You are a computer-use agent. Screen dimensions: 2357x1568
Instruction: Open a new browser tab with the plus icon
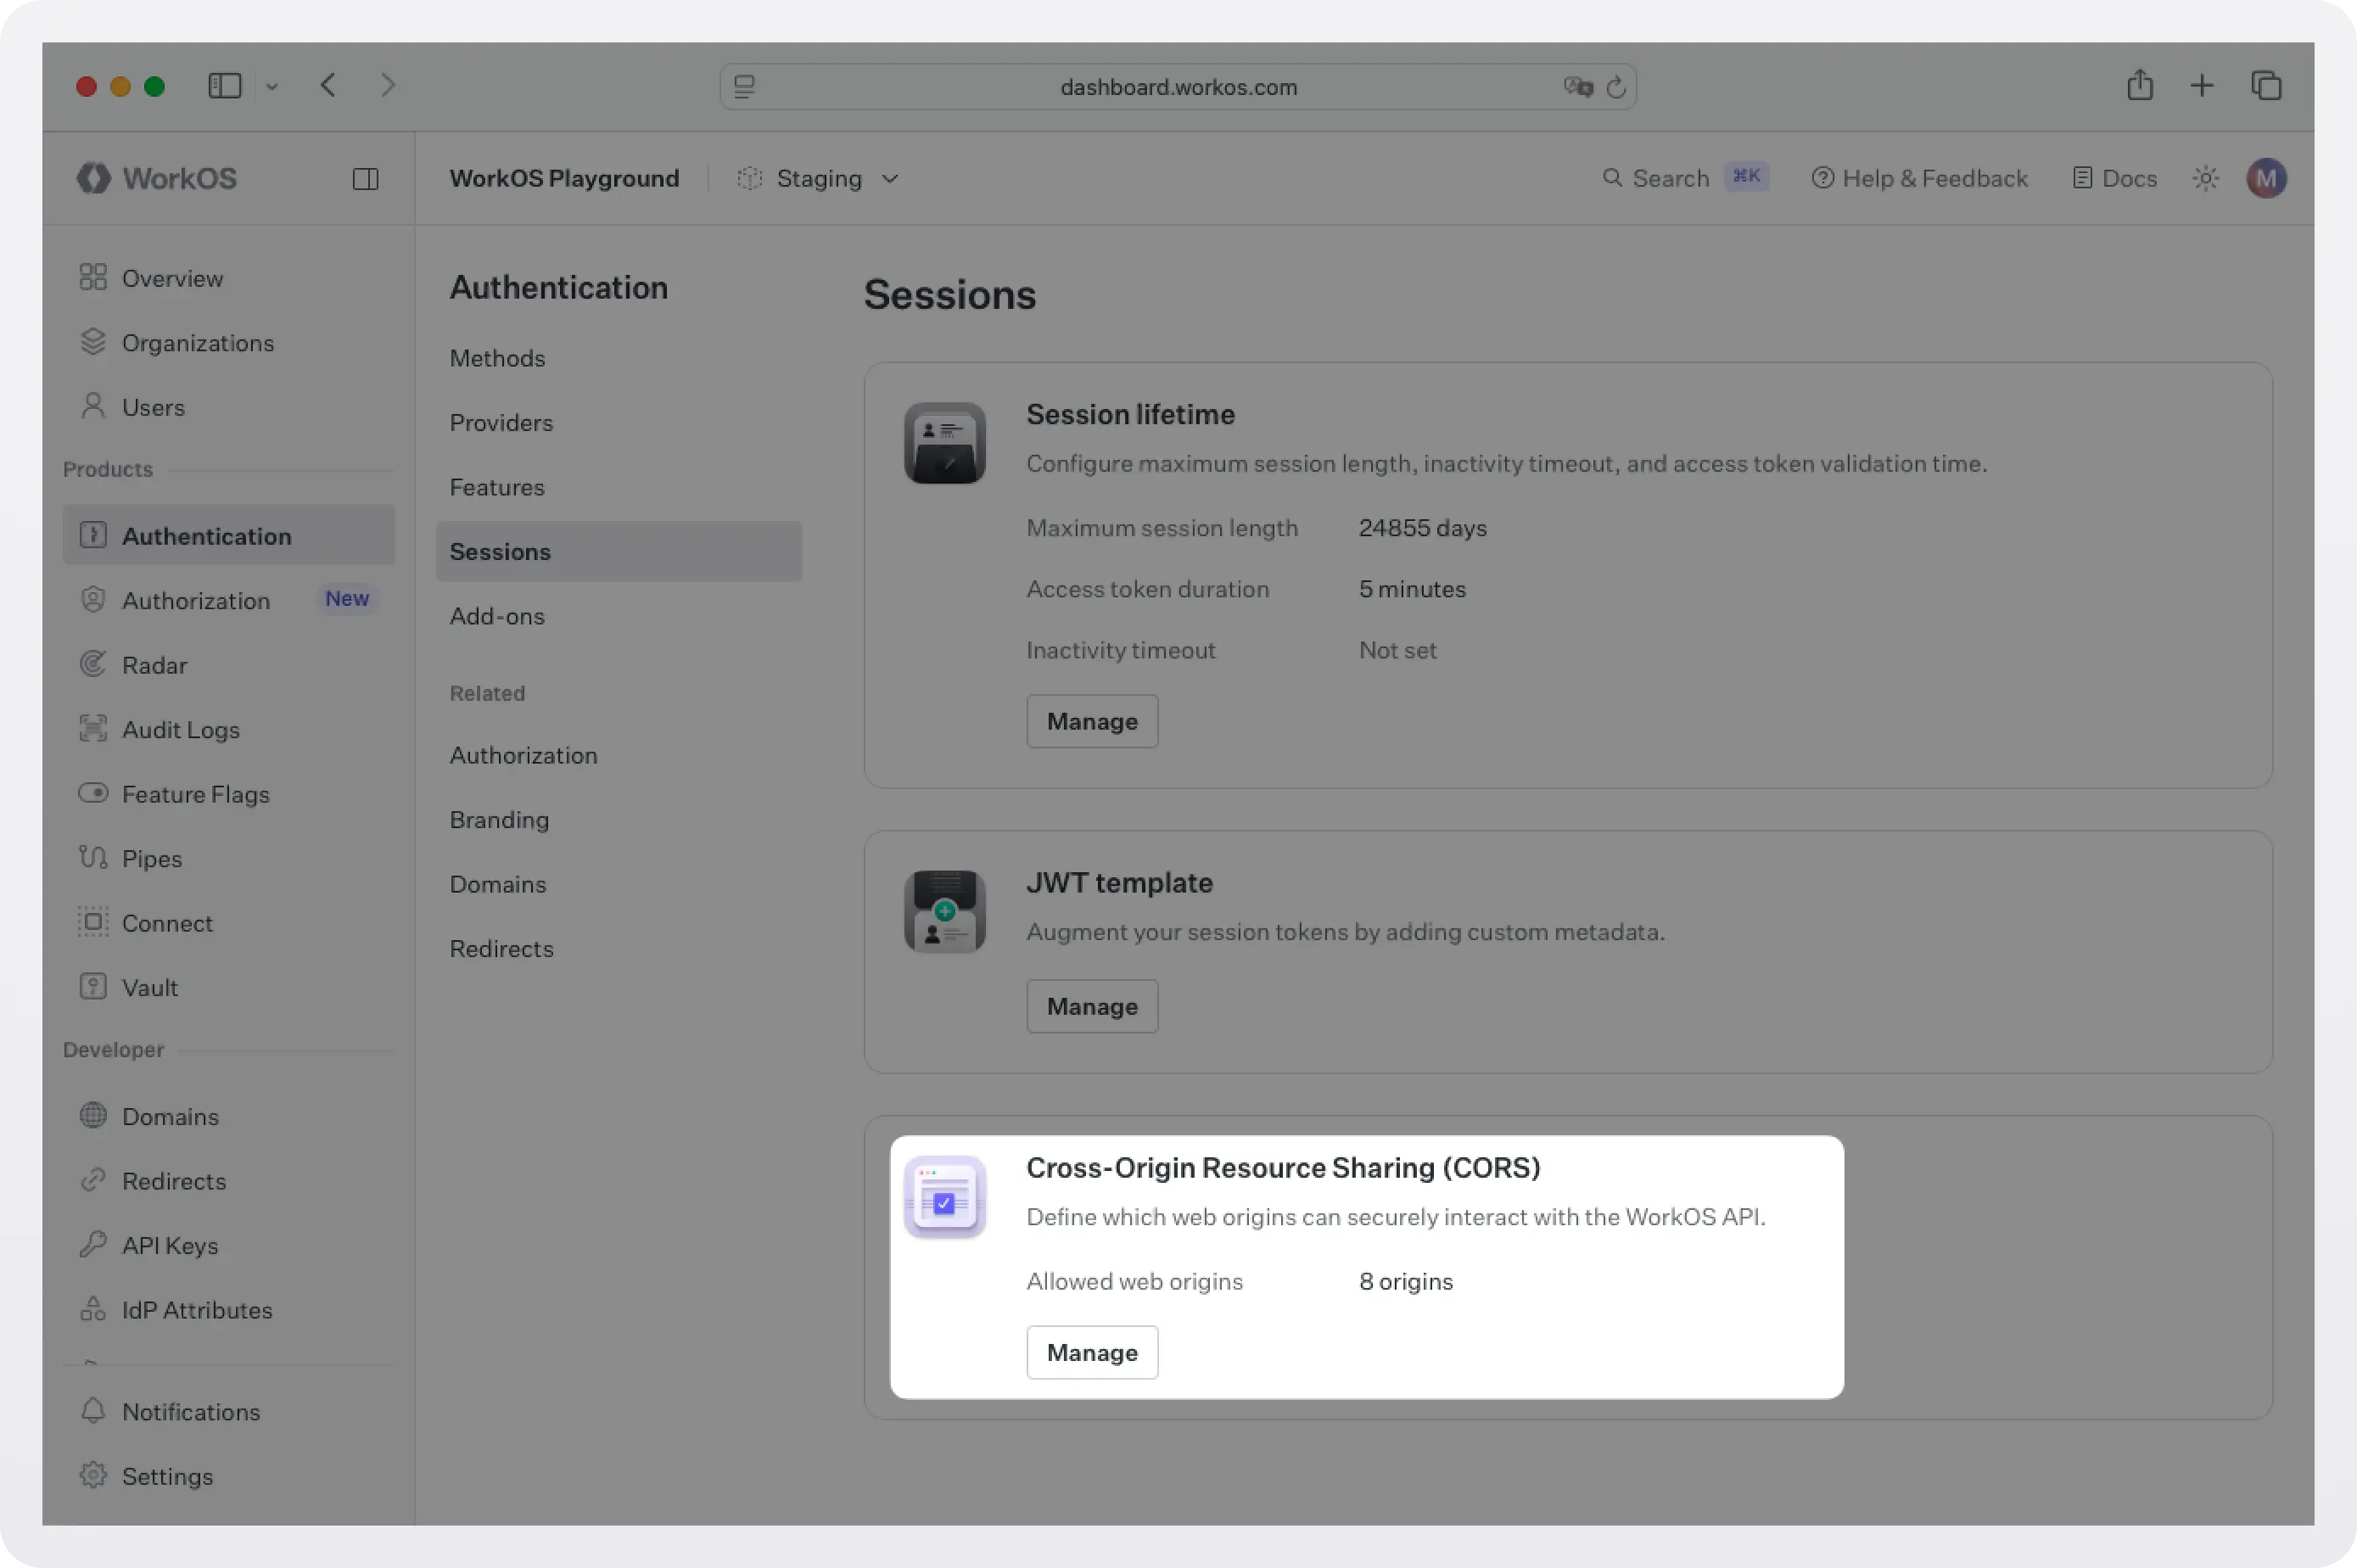[x=2202, y=86]
